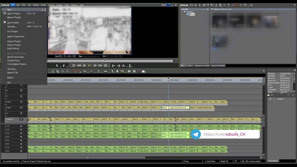297x167 pixels.
Task: Click the Rewind button in the player
Action: (x=79, y=66)
